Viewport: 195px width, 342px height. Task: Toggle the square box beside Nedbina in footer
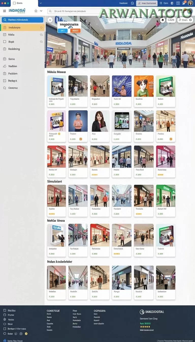(x=5, y=310)
